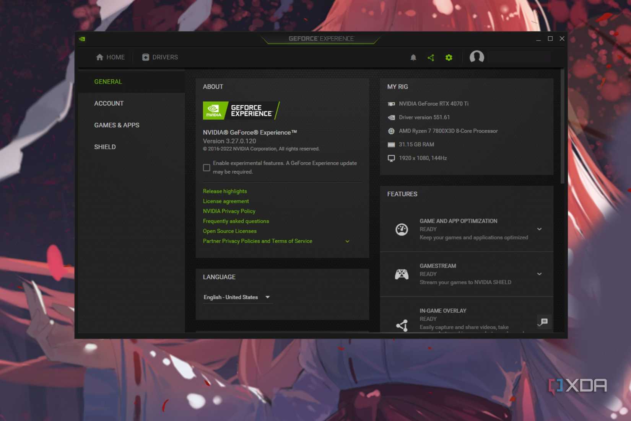
Task: Click the share icon in the top bar
Action: click(431, 57)
